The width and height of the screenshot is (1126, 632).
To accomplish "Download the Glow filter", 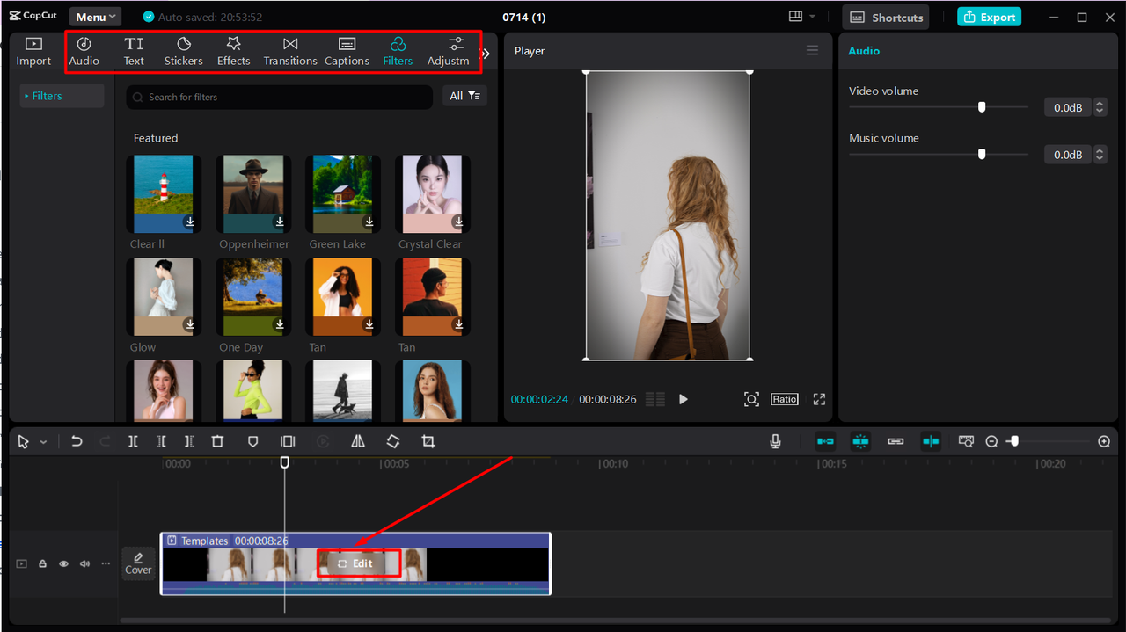I will pyautogui.click(x=189, y=325).
